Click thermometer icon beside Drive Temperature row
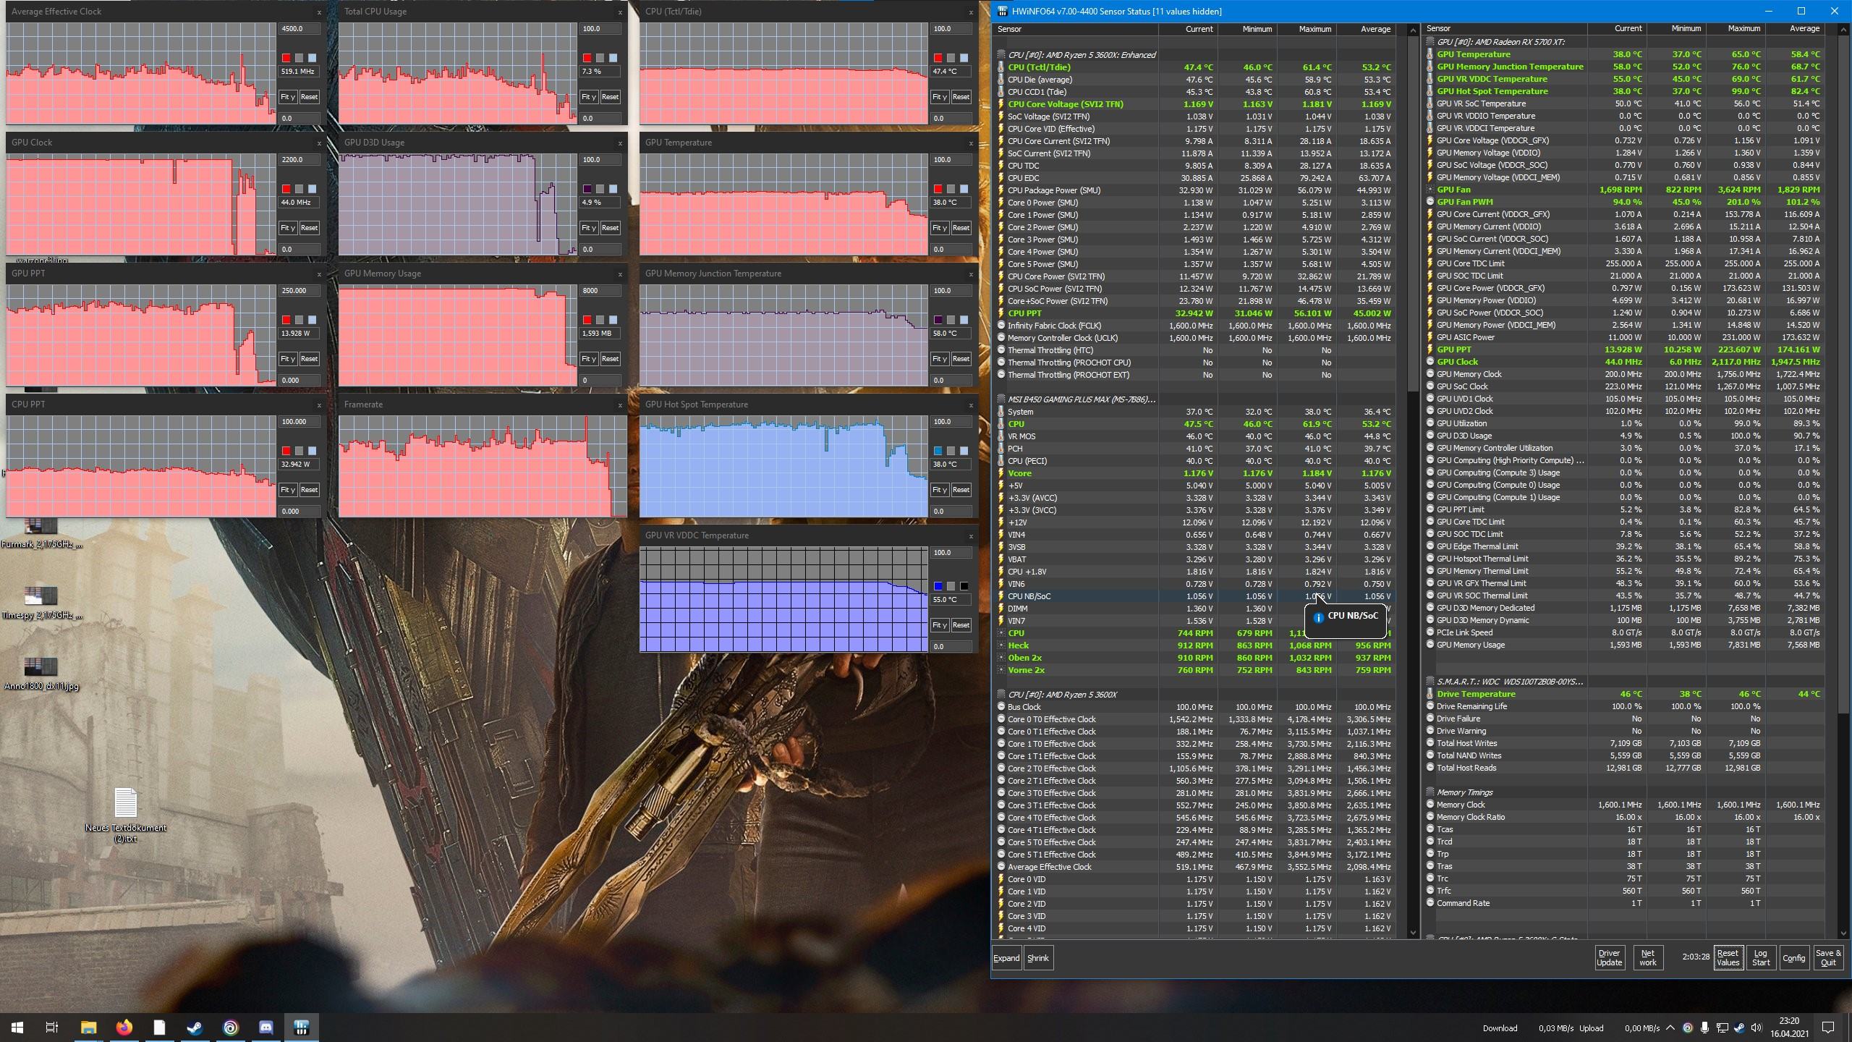The width and height of the screenshot is (1852, 1042). (x=1430, y=694)
